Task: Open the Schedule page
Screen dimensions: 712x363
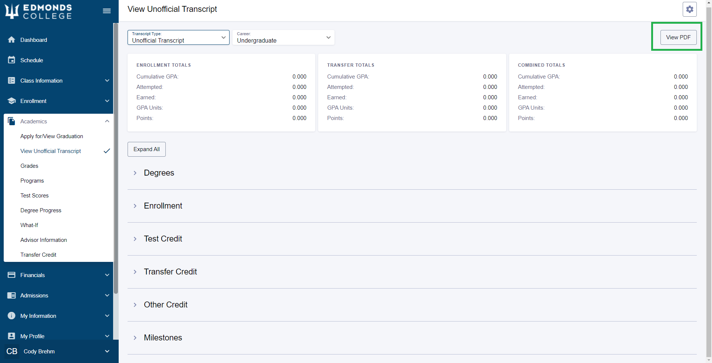Action: tap(32, 60)
